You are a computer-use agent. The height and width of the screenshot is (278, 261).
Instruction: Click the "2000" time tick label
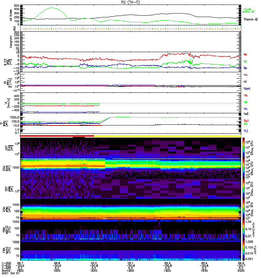pos(241,271)
